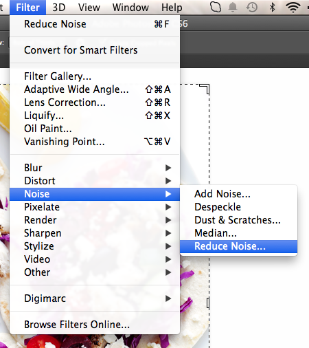Open the Digimarc submenu
The height and width of the screenshot is (348, 309).
pyautogui.click(x=95, y=298)
